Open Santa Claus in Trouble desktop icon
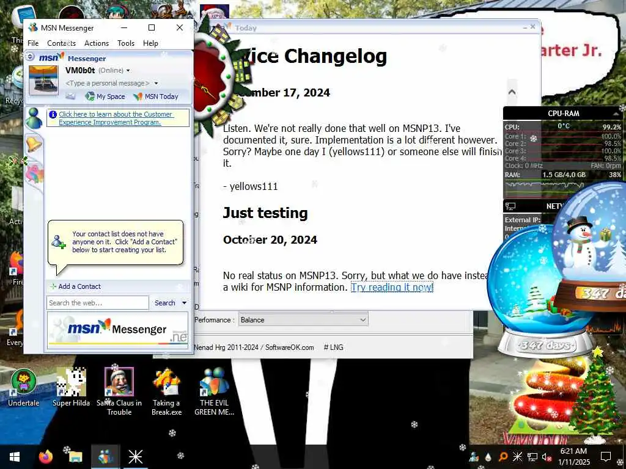 pyautogui.click(x=119, y=391)
